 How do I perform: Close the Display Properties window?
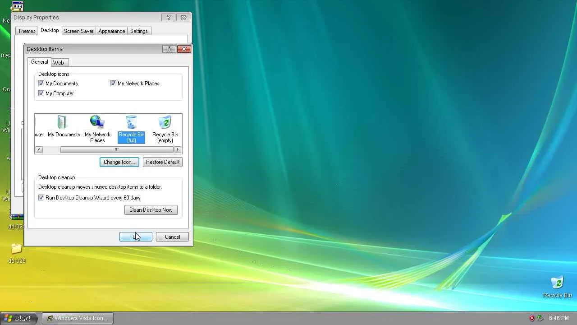(183, 17)
